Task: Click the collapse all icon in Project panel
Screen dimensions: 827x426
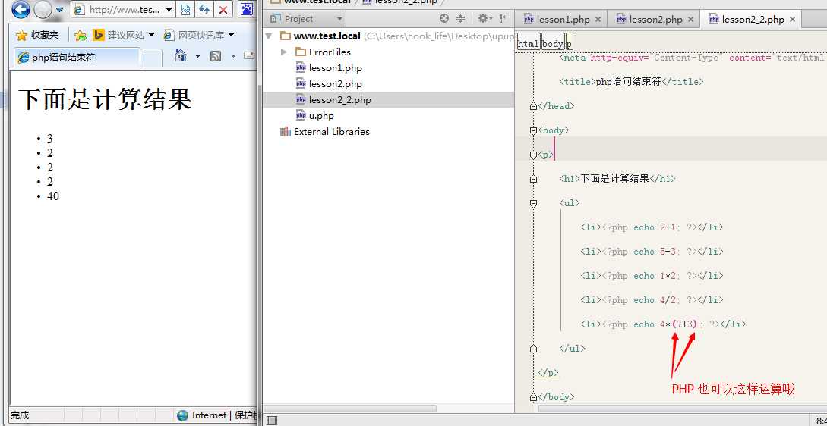Action: point(460,18)
